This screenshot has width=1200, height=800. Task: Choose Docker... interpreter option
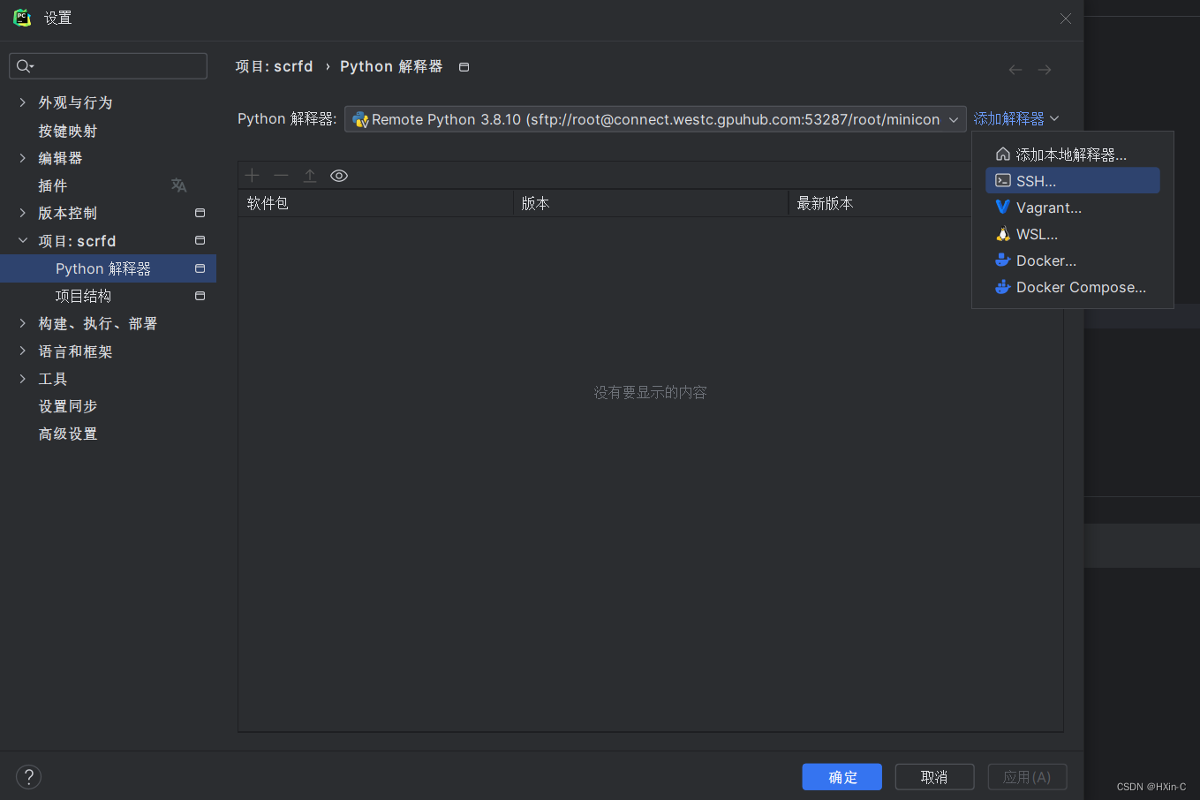1072,260
